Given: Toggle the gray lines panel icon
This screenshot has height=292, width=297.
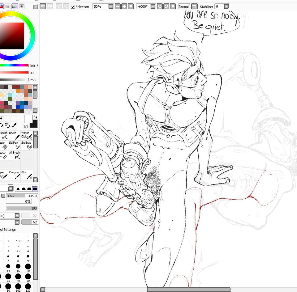Looking at the screenshot, I should click(x=7, y=6).
